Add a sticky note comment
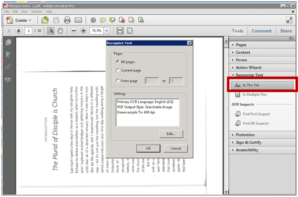 103,20
